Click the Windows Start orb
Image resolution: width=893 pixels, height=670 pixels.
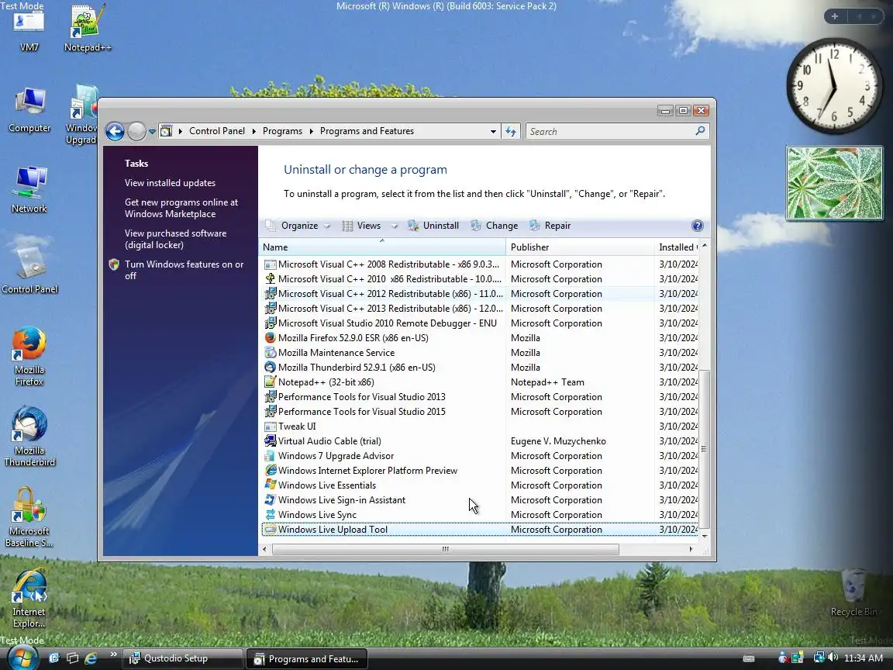click(x=22, y=658)
